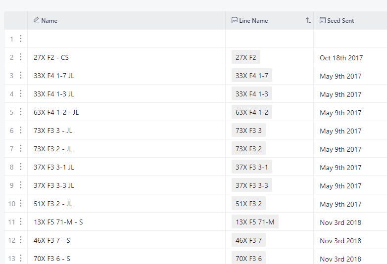Open the three-dot menu for row 1

coord(20,39)
